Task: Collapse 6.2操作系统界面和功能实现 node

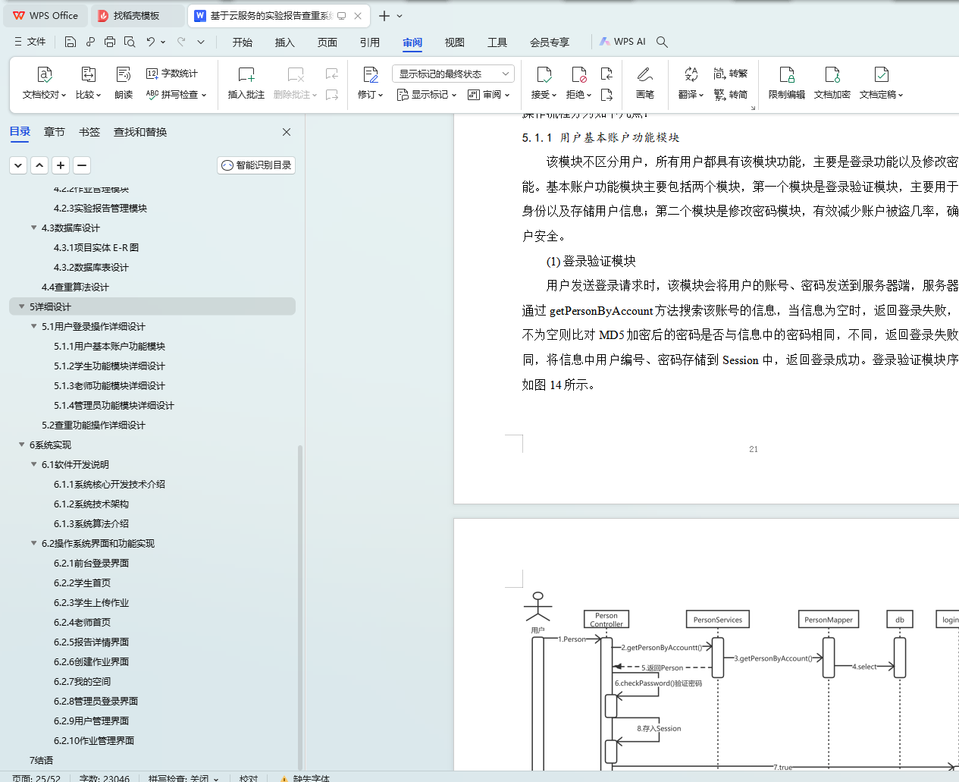Action: pyautogui.click(x=33, y=543)
